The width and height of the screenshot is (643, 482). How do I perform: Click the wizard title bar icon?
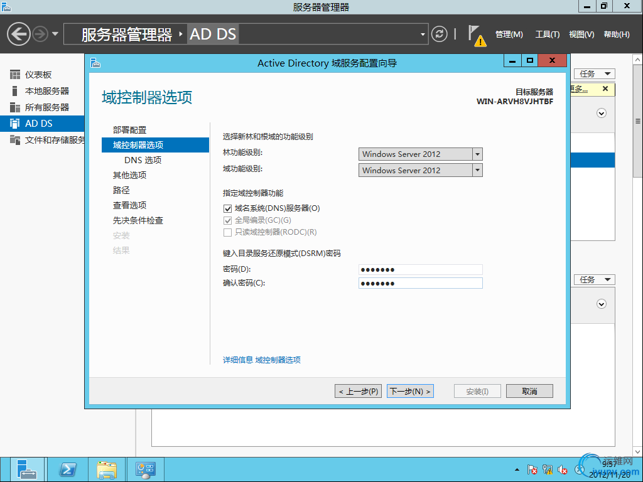[x=95, y=63]
